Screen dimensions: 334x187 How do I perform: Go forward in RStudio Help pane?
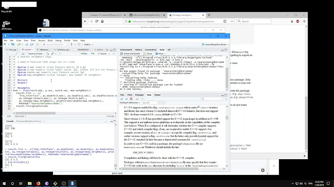coord(126,99)
